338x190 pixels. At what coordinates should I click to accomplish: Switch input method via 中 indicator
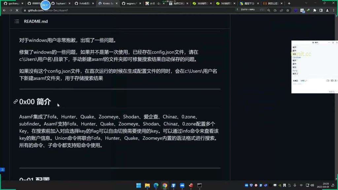click(x=301, y=185)
